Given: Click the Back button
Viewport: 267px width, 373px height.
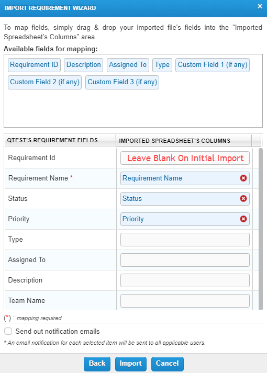Looking at the screenshot, I should pos(97,364).
